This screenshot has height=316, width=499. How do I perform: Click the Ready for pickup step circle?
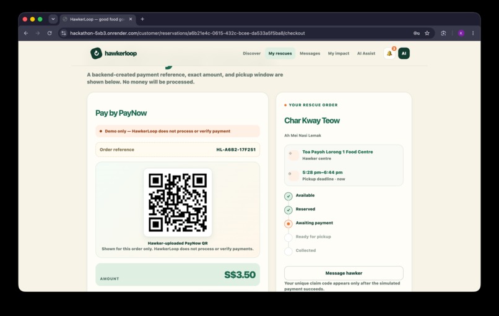[289, 237]
